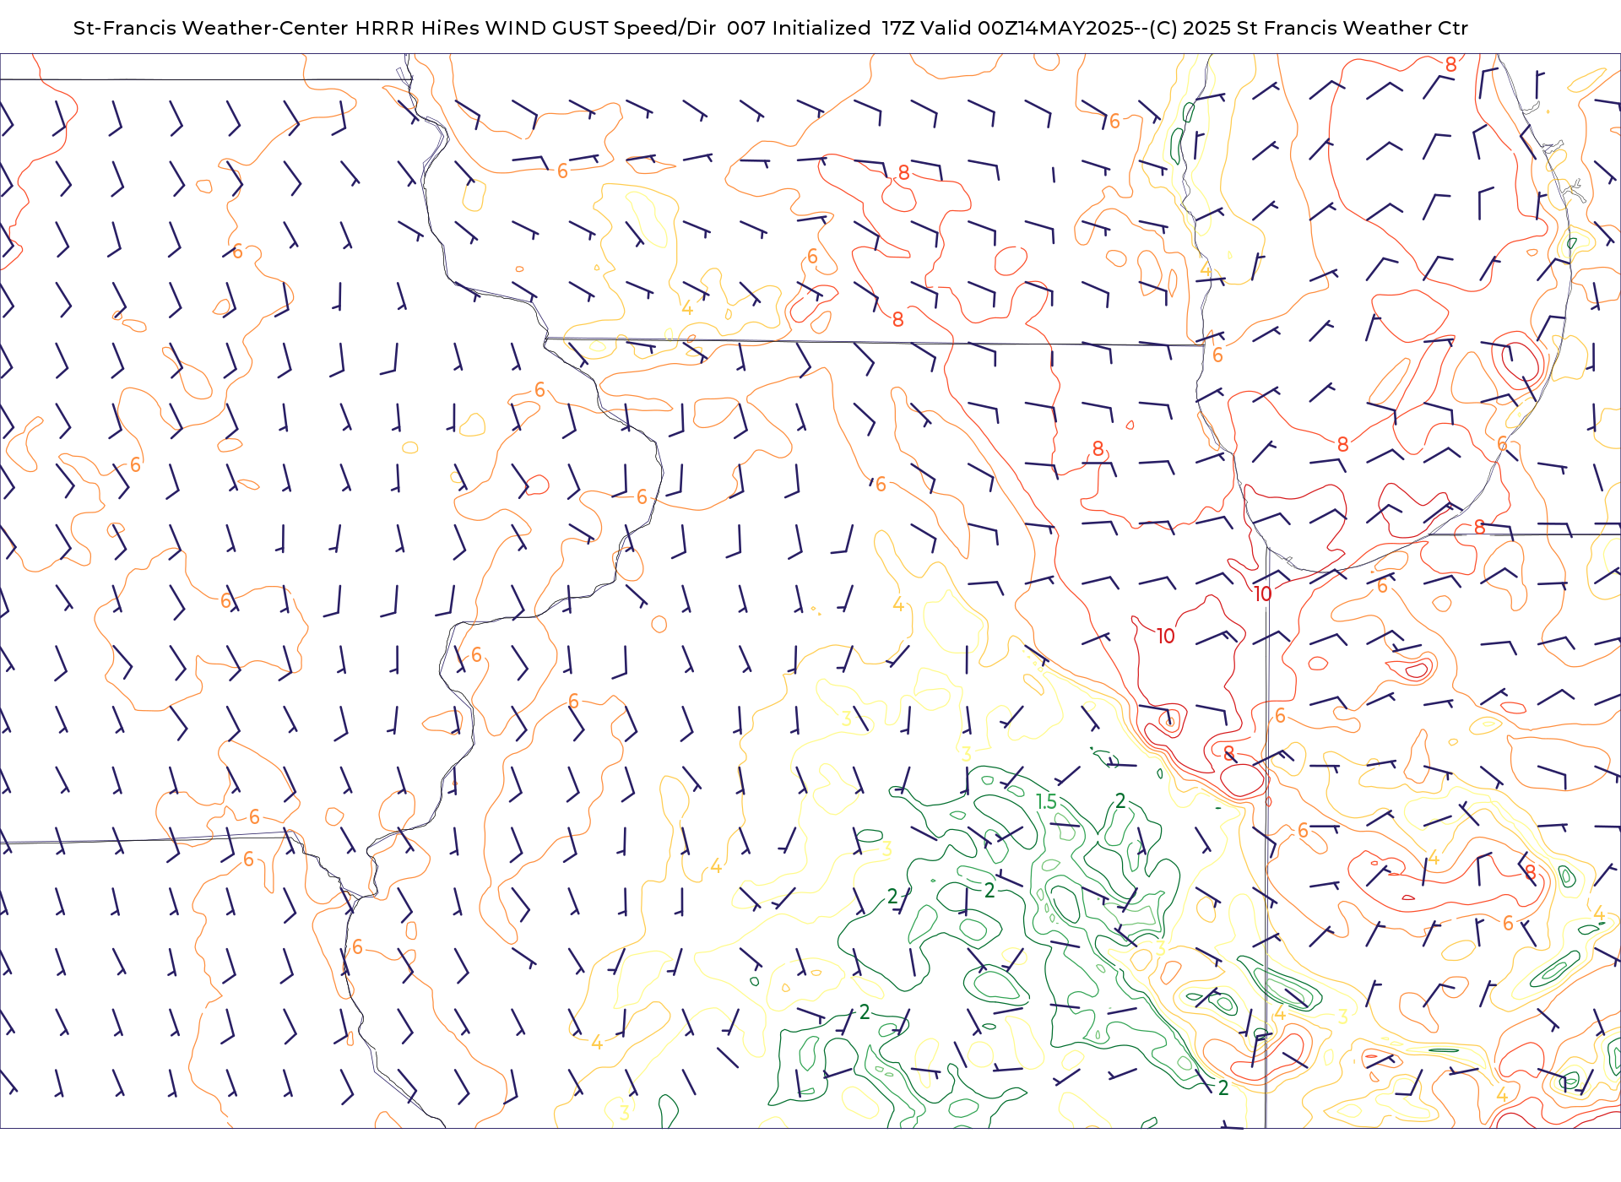Click the green "1.5" contour label
The height and width of the screenshot is (1182, 1621).
[1046, 802]
